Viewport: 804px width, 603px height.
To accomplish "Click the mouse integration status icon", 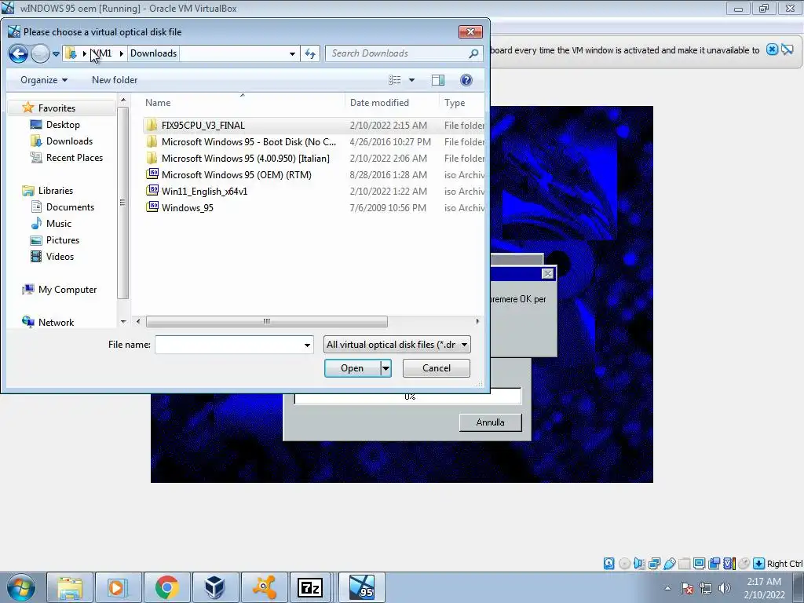I will tap(744, 564).
